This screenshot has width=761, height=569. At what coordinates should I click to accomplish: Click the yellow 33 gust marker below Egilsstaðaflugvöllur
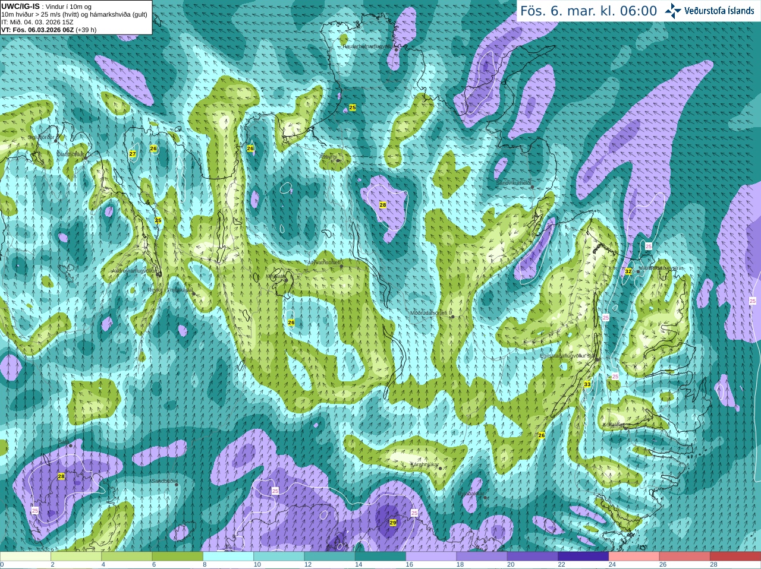(x=587, y=384)
